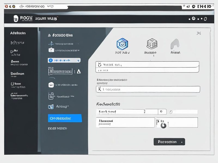Open the "Berca" item in the left sidebar
This screenshot has width=218, height=163.
pos(15,61)
